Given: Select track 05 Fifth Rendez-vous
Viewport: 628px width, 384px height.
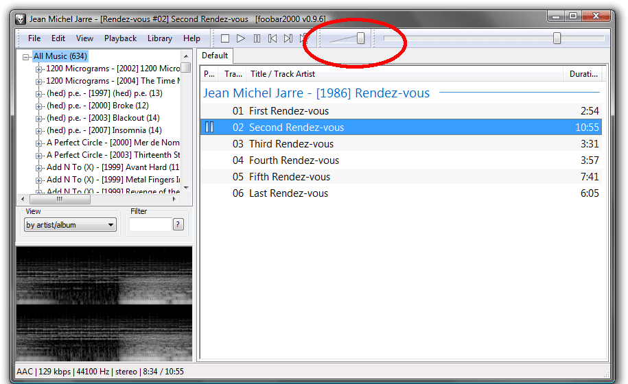Looking at the screenshot, I should point(401,176).
